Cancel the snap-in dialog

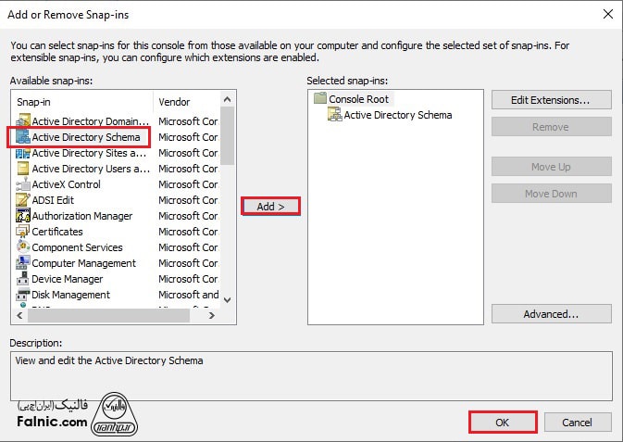click(x=577, y=422)
